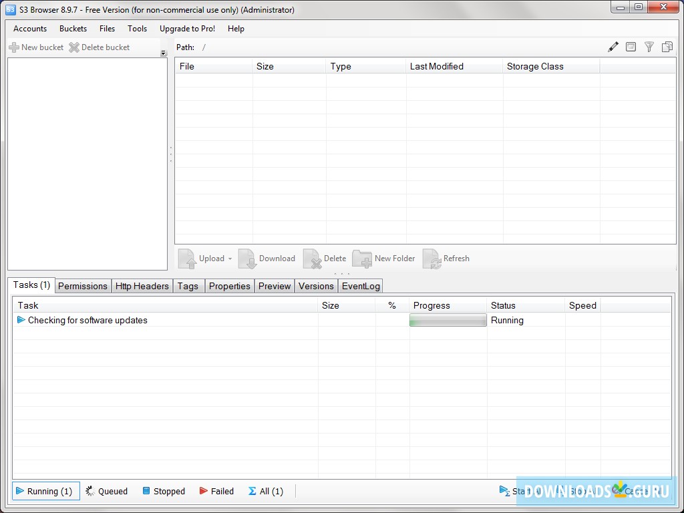
Task: Click the Refresh file icon
Action: [432, 259]
